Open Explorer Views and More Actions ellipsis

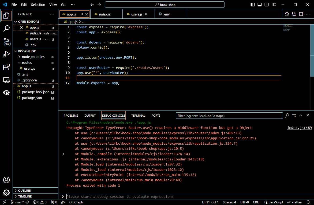pyautogui.click(x=52, y=14)
